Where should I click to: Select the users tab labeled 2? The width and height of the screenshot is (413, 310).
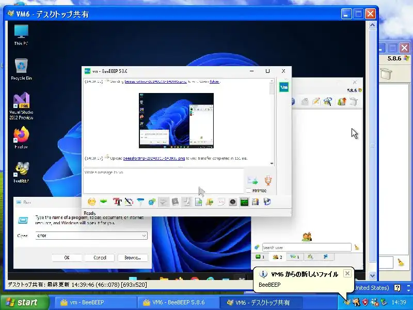pyautogui.click(x=277, y=257)
